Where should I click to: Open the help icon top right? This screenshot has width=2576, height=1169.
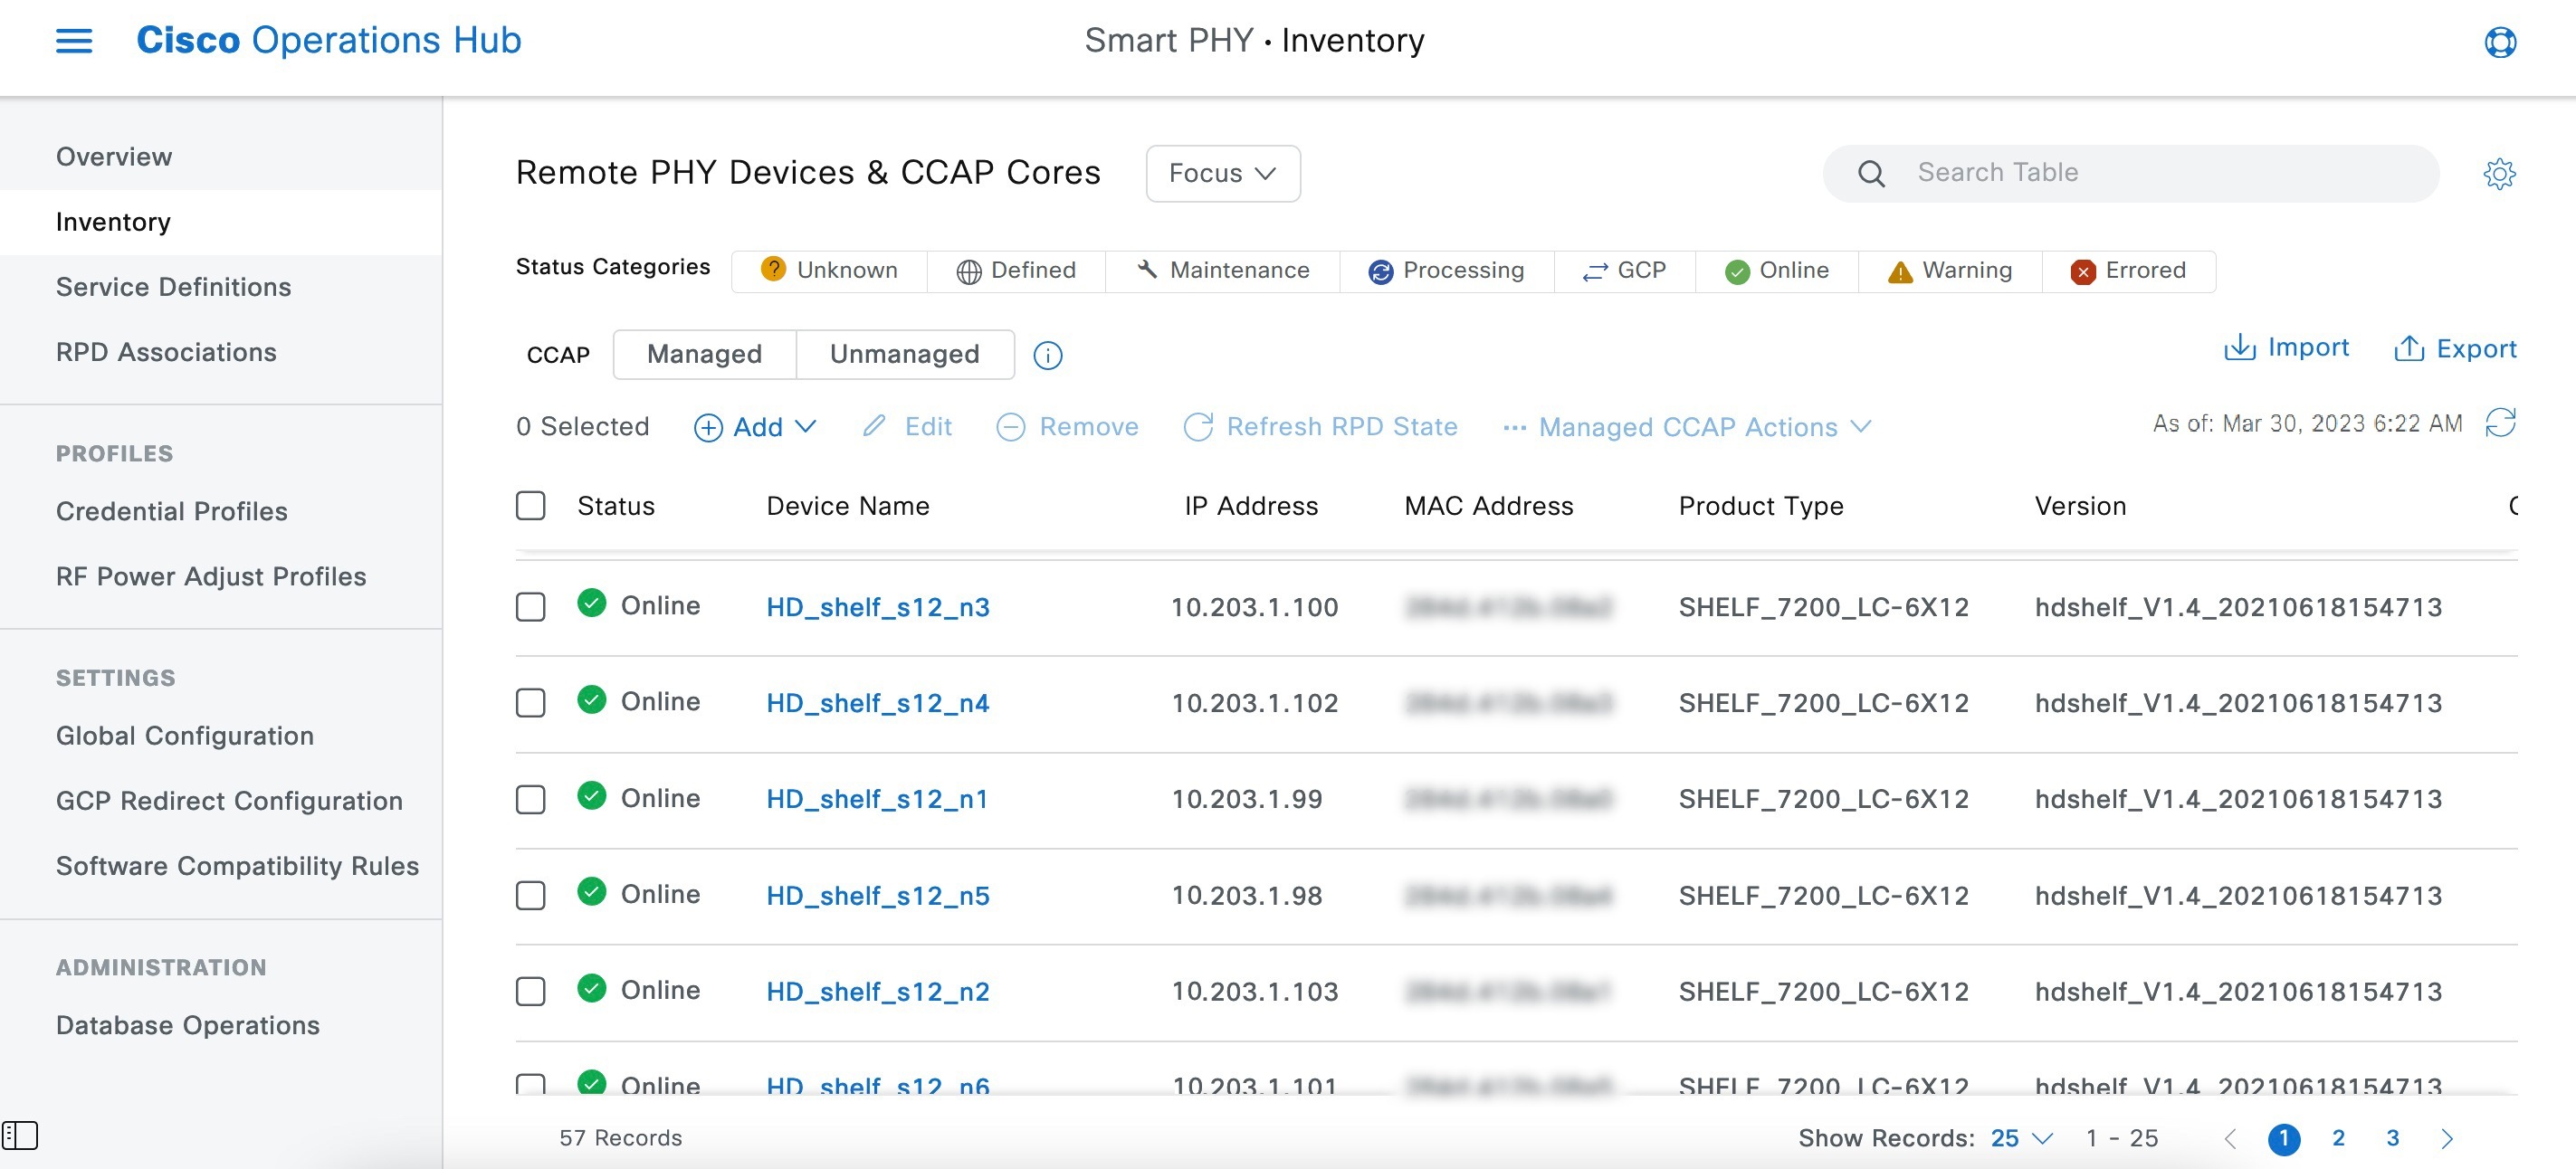tap(2500, 42)
